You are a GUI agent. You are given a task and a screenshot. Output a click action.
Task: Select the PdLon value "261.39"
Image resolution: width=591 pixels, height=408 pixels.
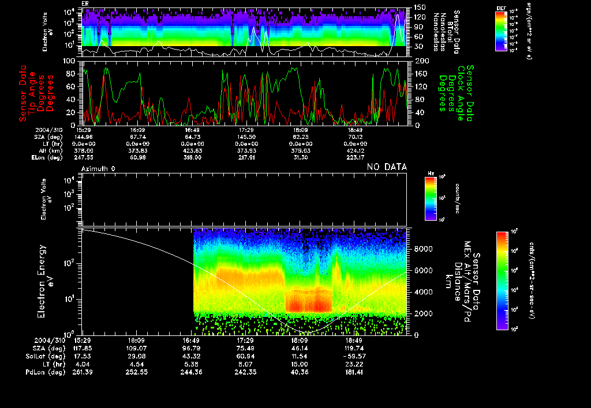tap(83, 372)
